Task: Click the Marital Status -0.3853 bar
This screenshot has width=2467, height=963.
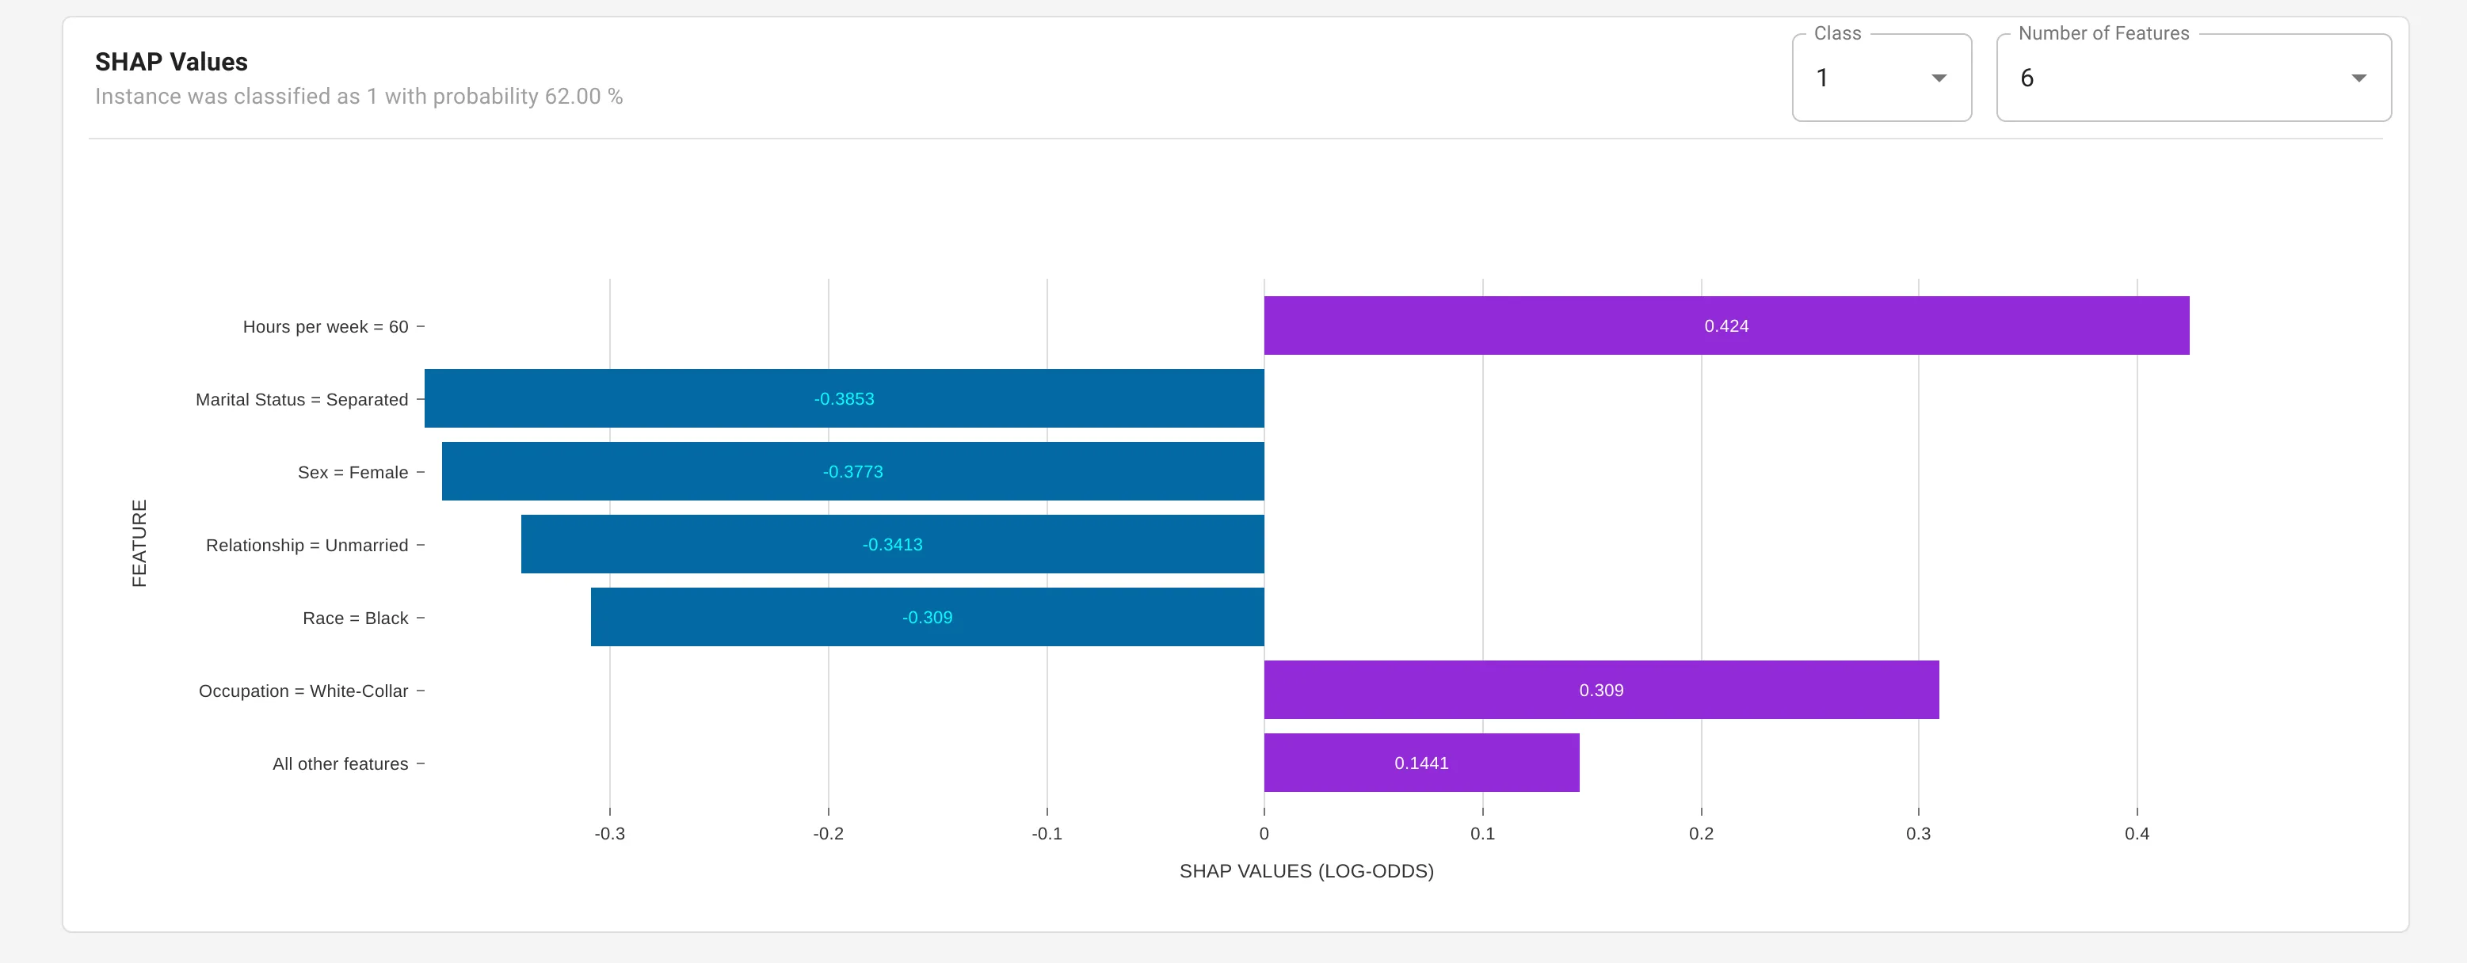Action: 844,398
